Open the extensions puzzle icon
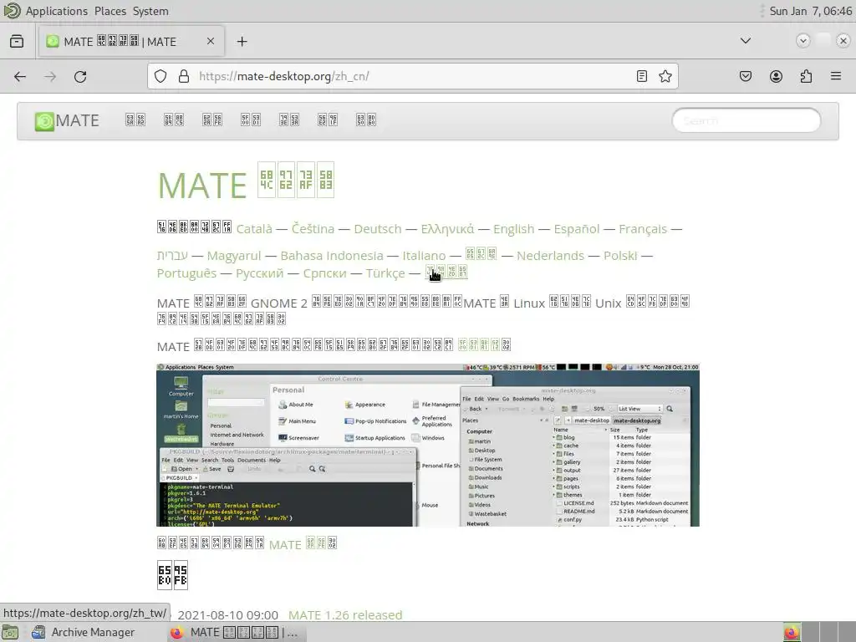Viewport: 856px width, 642px height. tap(806, 76)
